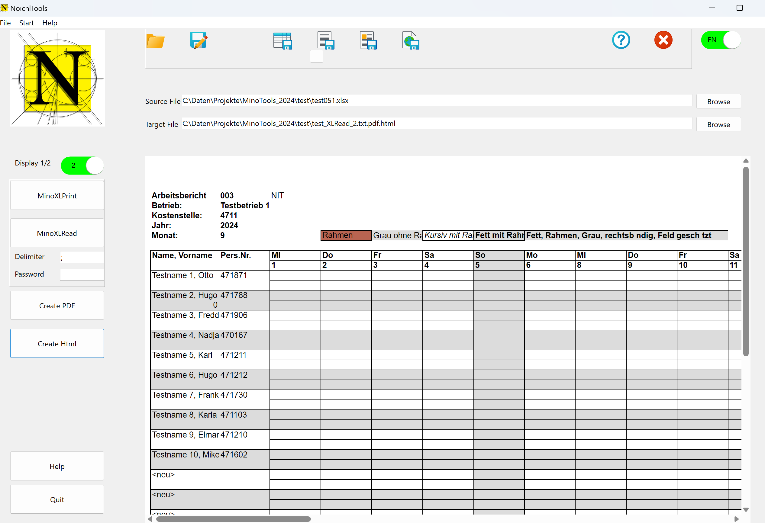Open help via blue question mark icon
Screen dimensions: 765x523
click(621, 40)
